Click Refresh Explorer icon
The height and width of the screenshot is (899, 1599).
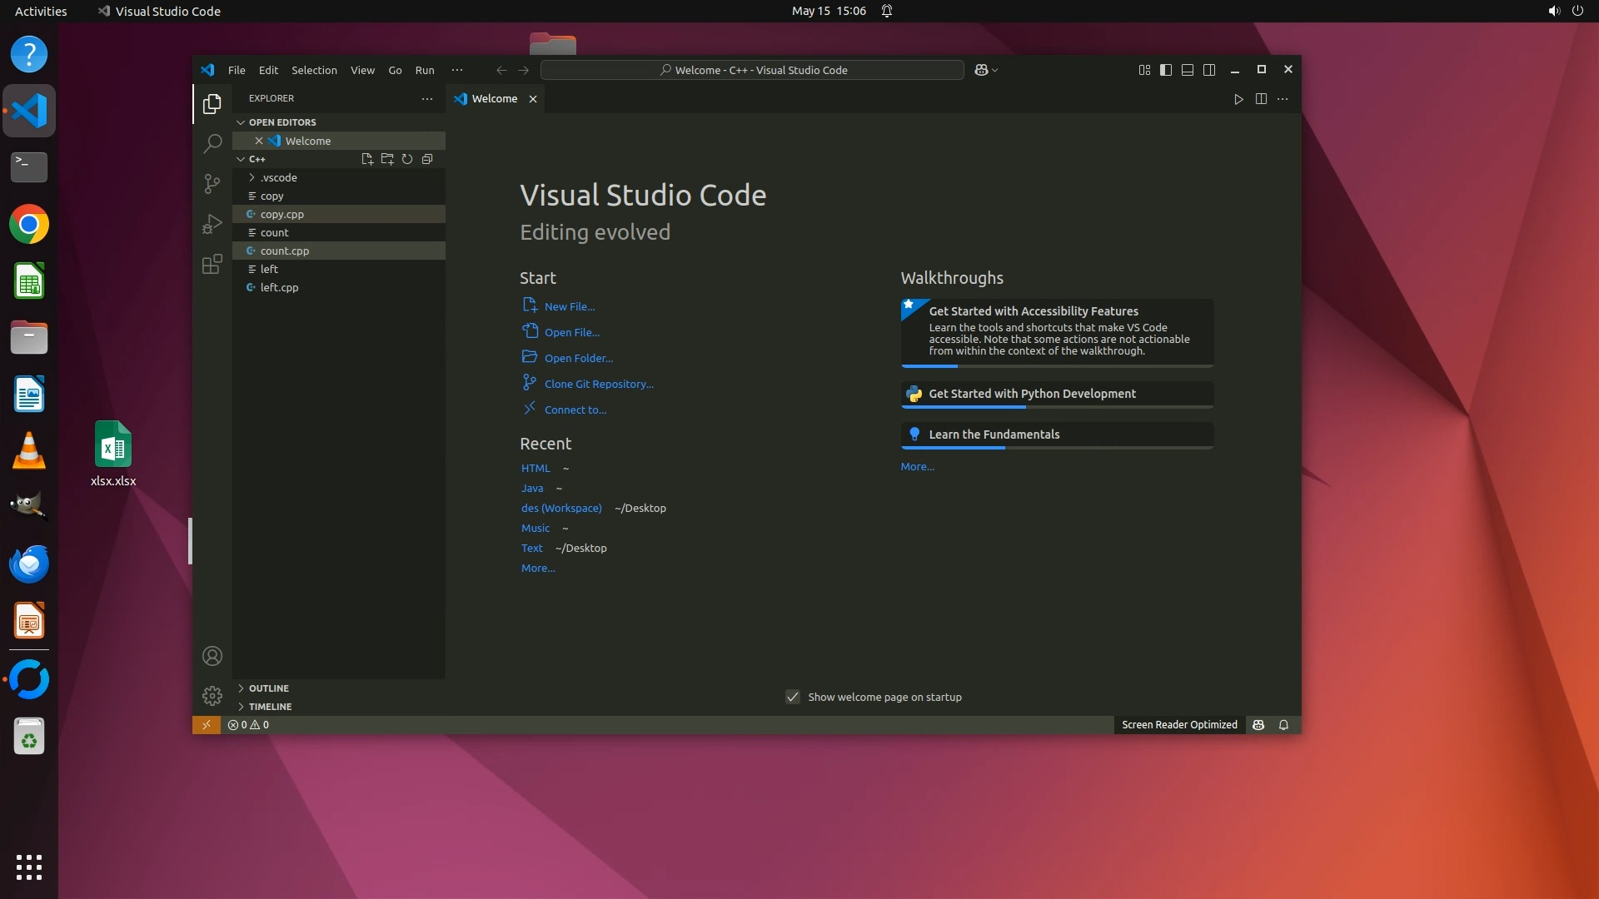click(x=407, y=159)
